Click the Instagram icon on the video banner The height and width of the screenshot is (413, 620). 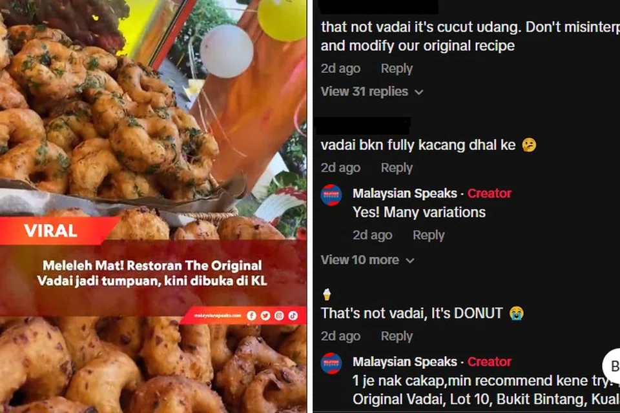coord(279,316)
